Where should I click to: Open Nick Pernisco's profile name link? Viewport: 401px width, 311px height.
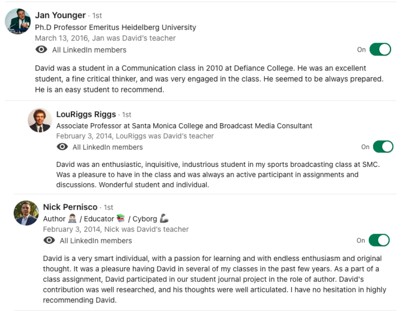tap(70, 207)
